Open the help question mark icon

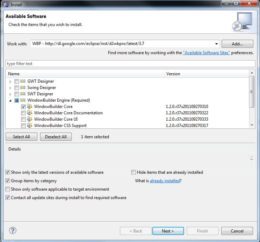(13, 230)
